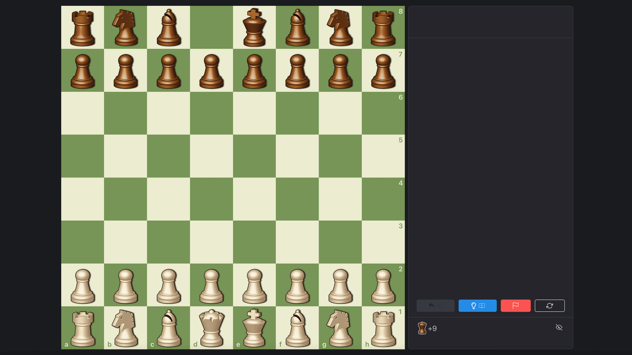
Task: Select the white king on e1
Action: coord(254,328)
